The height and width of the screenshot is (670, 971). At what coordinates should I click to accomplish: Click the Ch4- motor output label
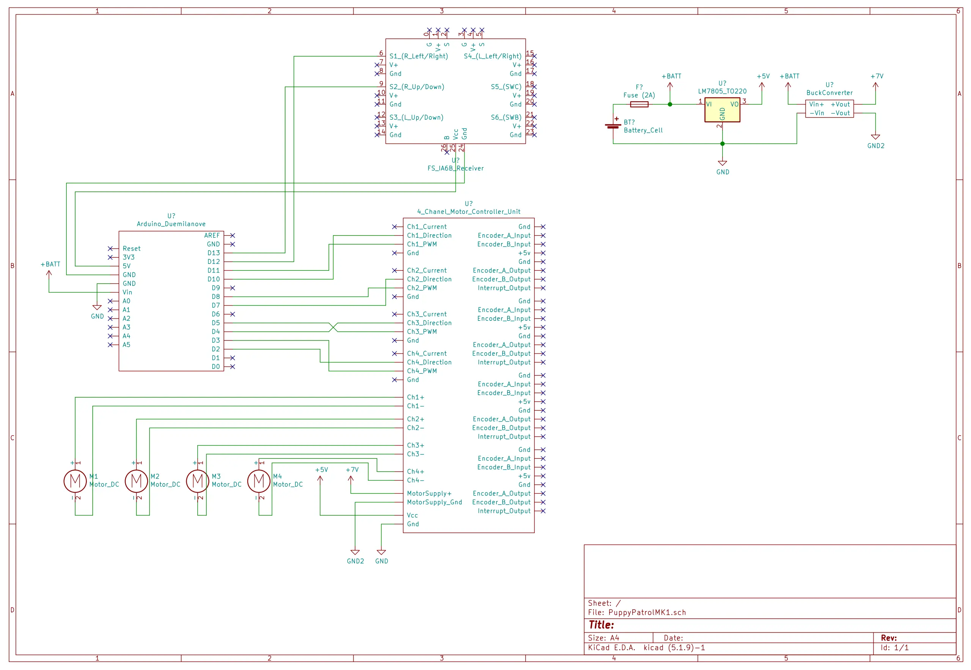(415, 481)
